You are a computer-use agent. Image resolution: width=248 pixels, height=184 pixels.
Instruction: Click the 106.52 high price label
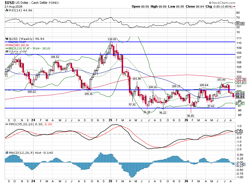[55, 57]
